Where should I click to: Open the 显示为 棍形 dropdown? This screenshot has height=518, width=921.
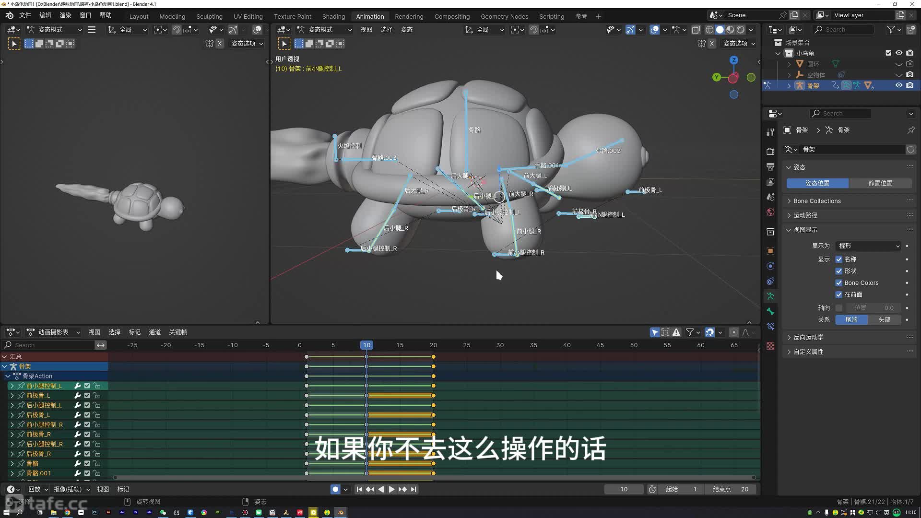click(869, 246)
